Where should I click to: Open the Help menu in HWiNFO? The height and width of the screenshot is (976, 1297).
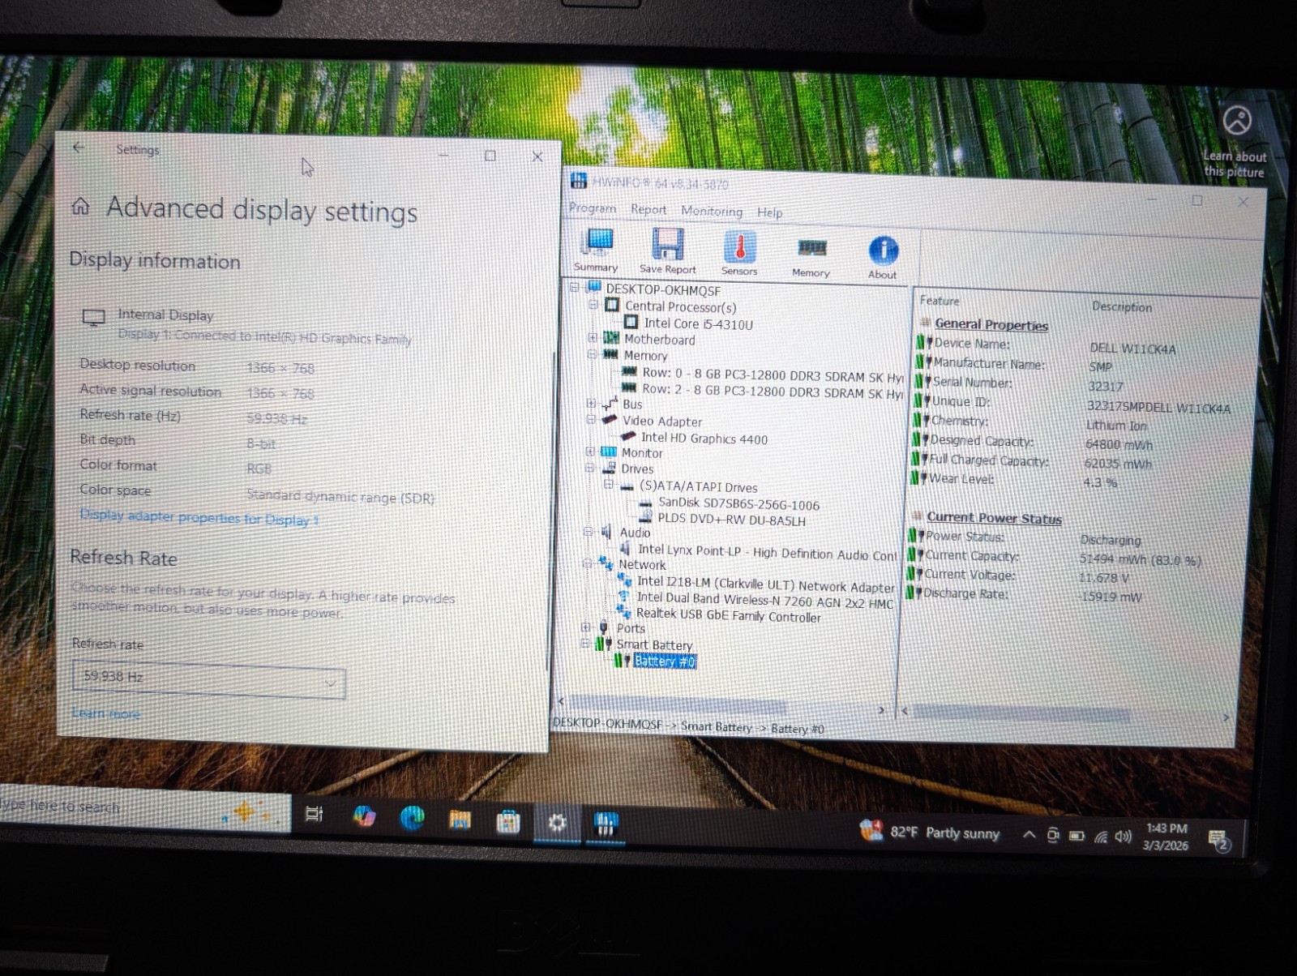click(769, 212)
